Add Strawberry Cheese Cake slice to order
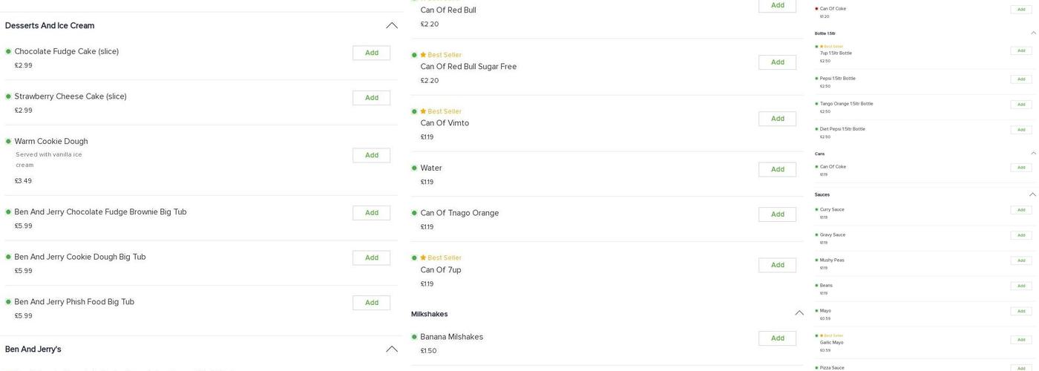 [371, 98]
